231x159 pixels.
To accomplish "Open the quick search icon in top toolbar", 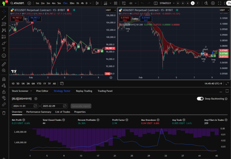I will click(x=206, y=3).
